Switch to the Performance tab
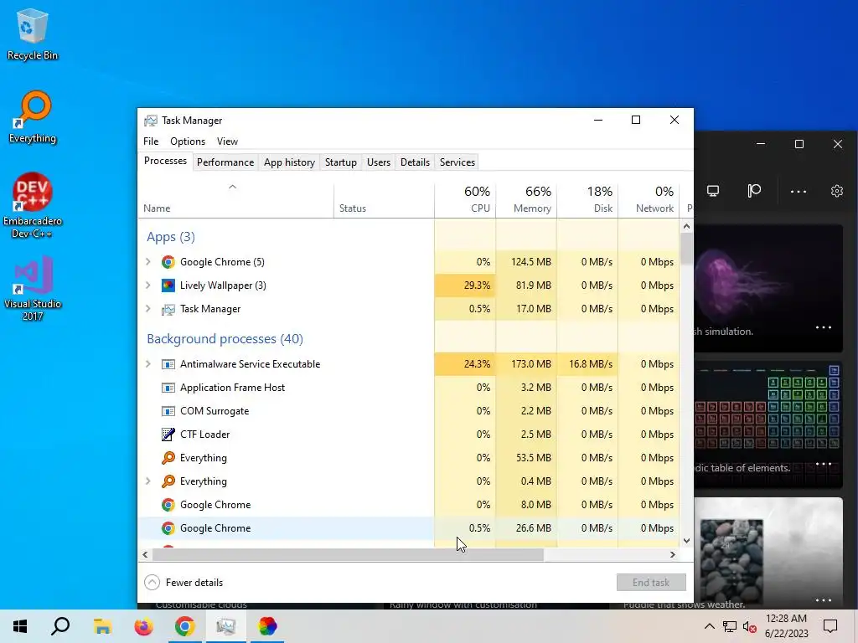The width and height of the screenshot is (858, 643). click(225, 162)
